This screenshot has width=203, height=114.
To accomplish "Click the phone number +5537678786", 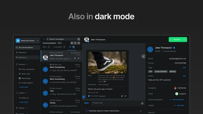I will (180, 63).
